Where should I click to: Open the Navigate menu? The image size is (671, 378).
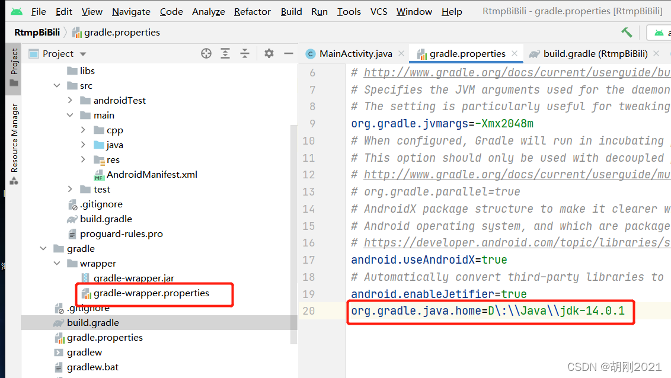click(131, 11)
